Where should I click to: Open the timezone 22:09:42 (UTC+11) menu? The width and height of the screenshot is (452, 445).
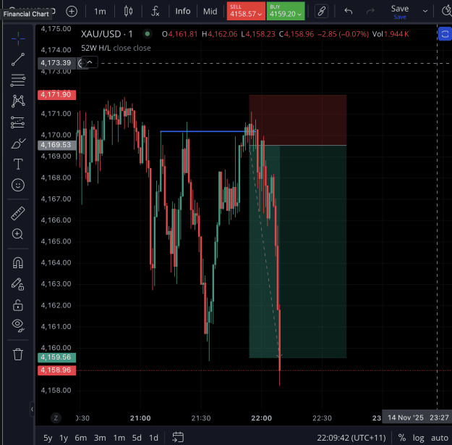click(351, 438)
